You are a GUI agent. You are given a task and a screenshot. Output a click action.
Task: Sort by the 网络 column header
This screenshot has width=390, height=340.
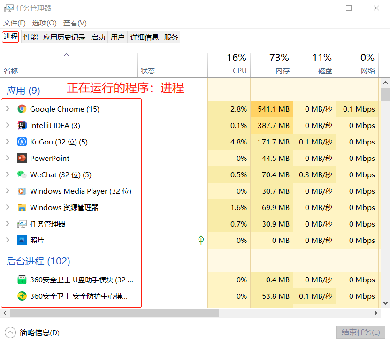358,65
